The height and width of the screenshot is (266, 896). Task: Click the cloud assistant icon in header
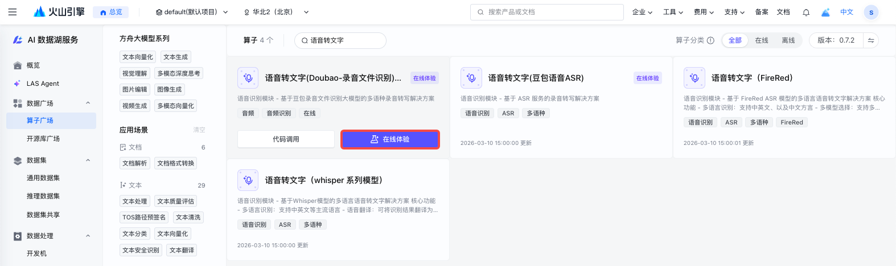[x=826, y=12]
